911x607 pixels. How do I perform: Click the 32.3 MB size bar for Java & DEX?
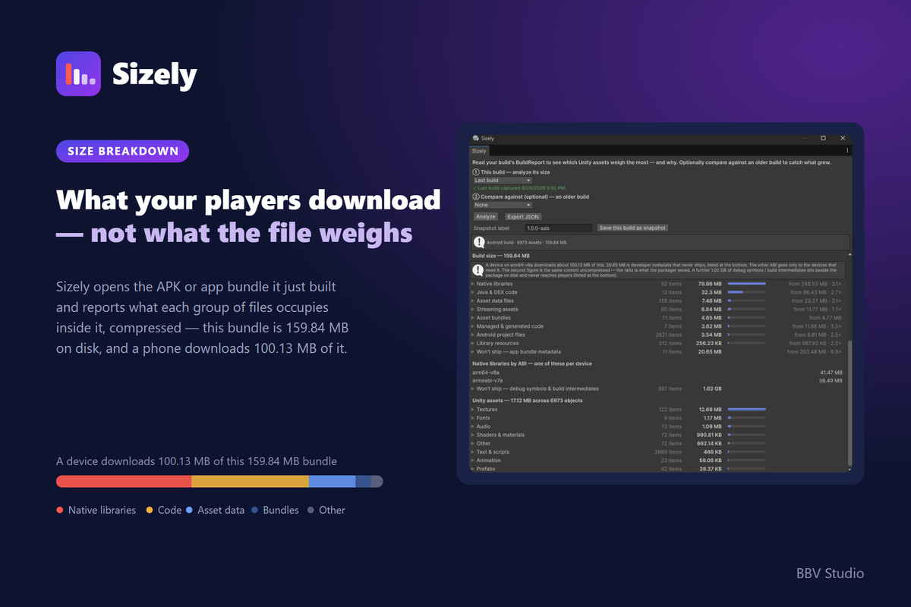(746, 292)
